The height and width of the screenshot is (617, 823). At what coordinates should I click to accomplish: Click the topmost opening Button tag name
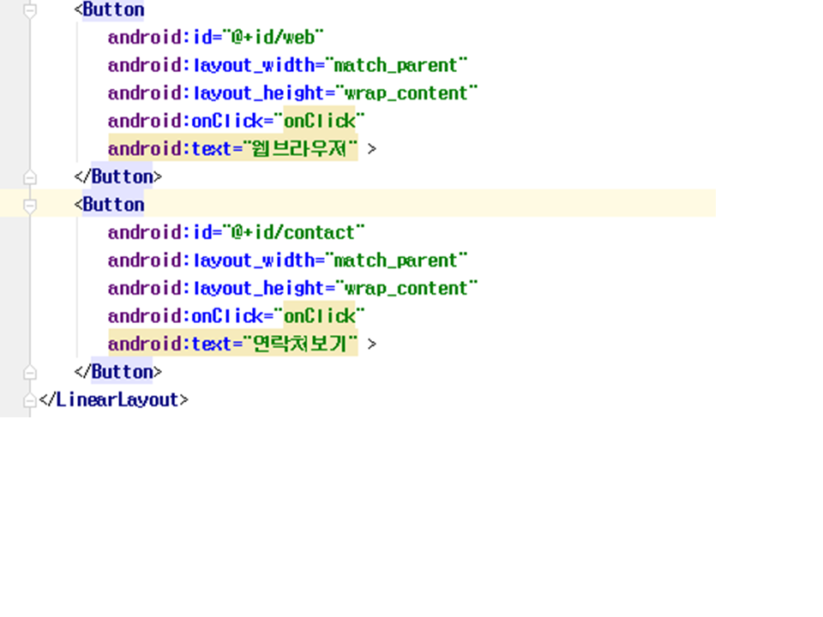click(113, 10)
